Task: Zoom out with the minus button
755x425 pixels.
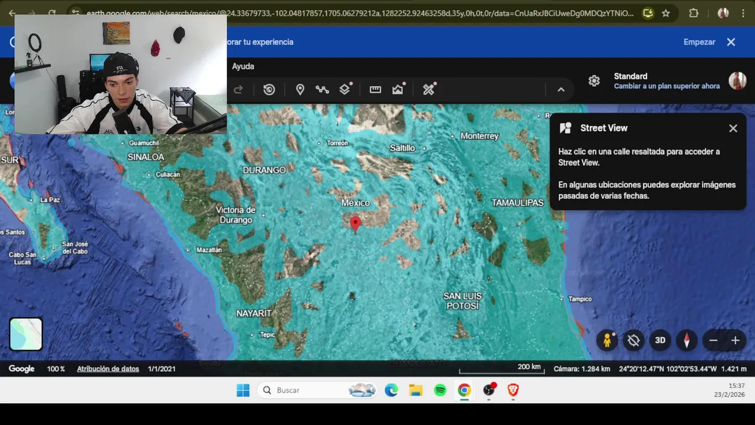Action: [x=713, y=341]
